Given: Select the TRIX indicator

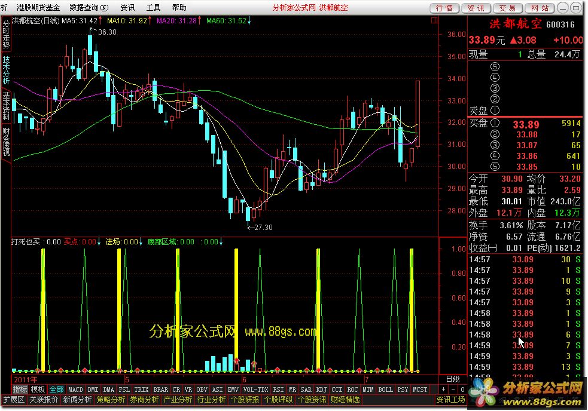Looking at the screenshot, I should [141, 389].
